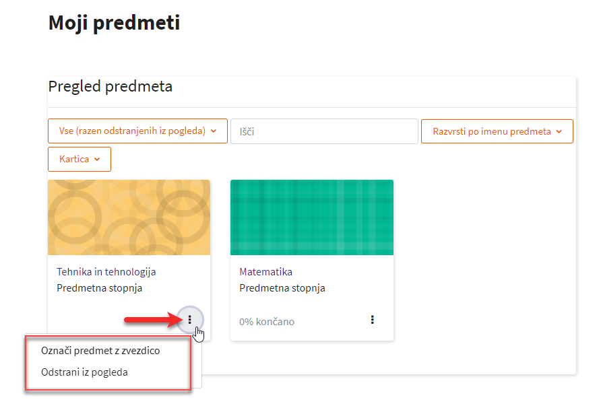Open the Tehnika in tehnologija course link

(106, 272)
